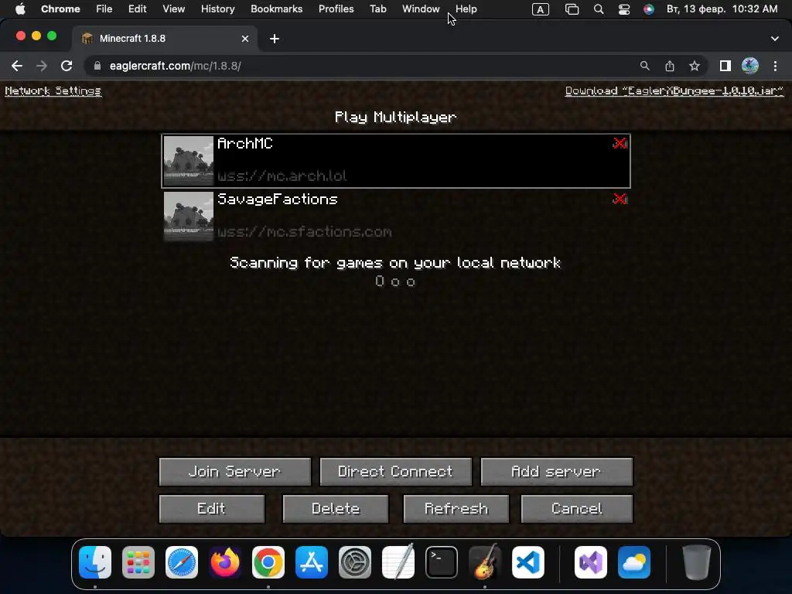Open a new tab with plus
The image size is (792, 594).
click(x=275, y=39)
